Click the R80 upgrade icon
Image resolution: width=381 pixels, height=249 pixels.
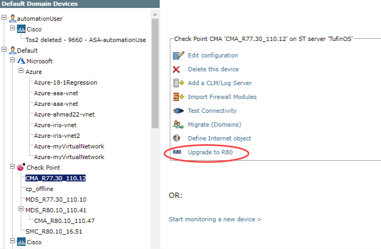177,153
